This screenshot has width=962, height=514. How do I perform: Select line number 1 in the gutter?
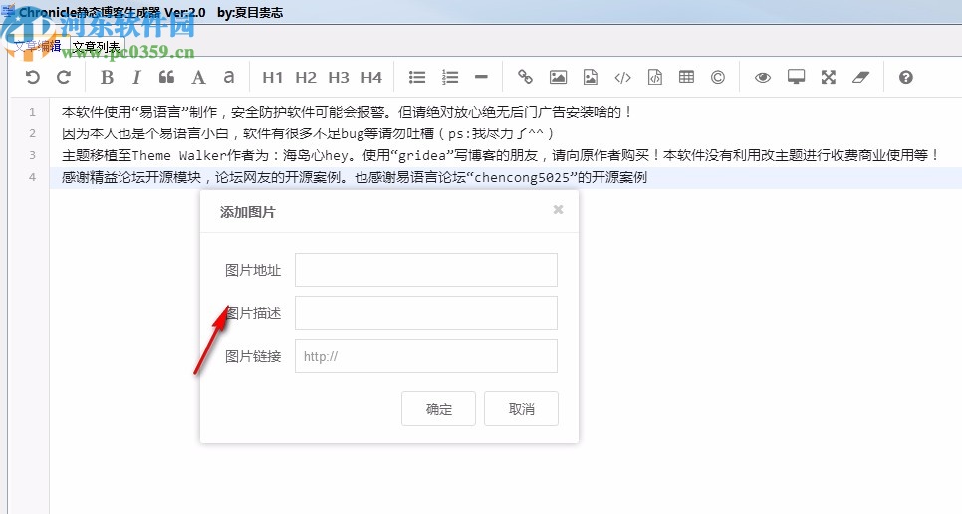pos(32,112)
